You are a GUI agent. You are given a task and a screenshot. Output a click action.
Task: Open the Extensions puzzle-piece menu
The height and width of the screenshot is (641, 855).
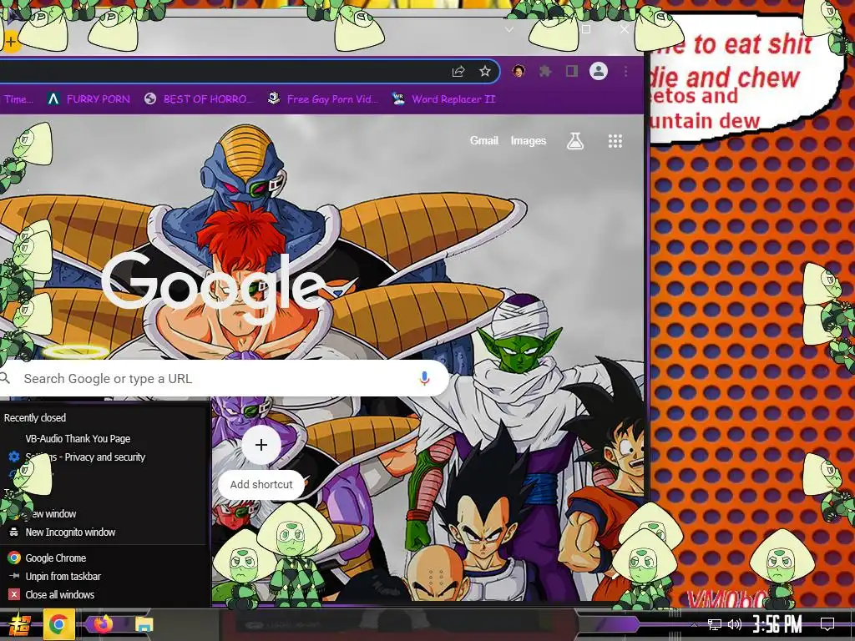pos(544,71)
